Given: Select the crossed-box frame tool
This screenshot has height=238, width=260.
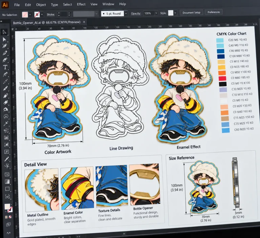Looking at the screenshot, I should point(7,174).
